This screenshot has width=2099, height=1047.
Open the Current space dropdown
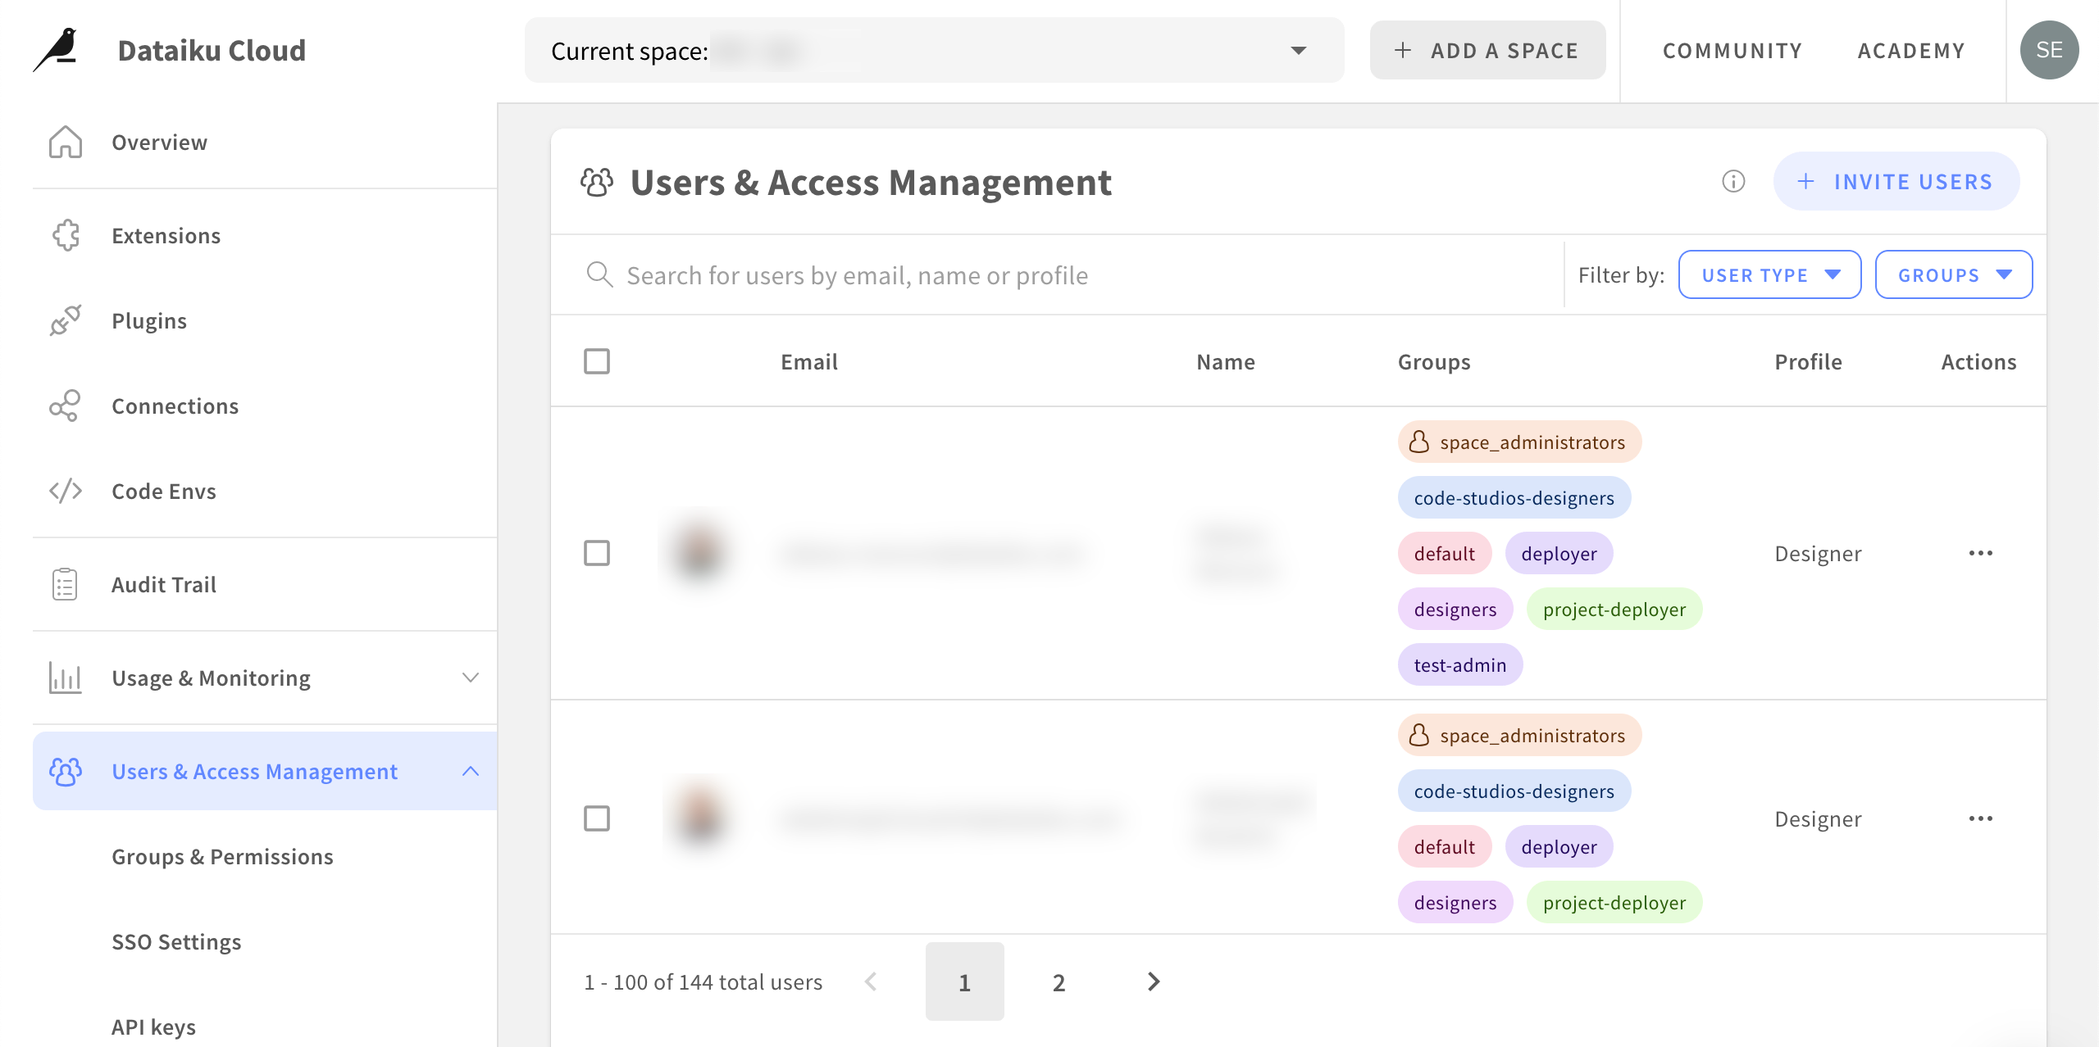pos(934,50)
